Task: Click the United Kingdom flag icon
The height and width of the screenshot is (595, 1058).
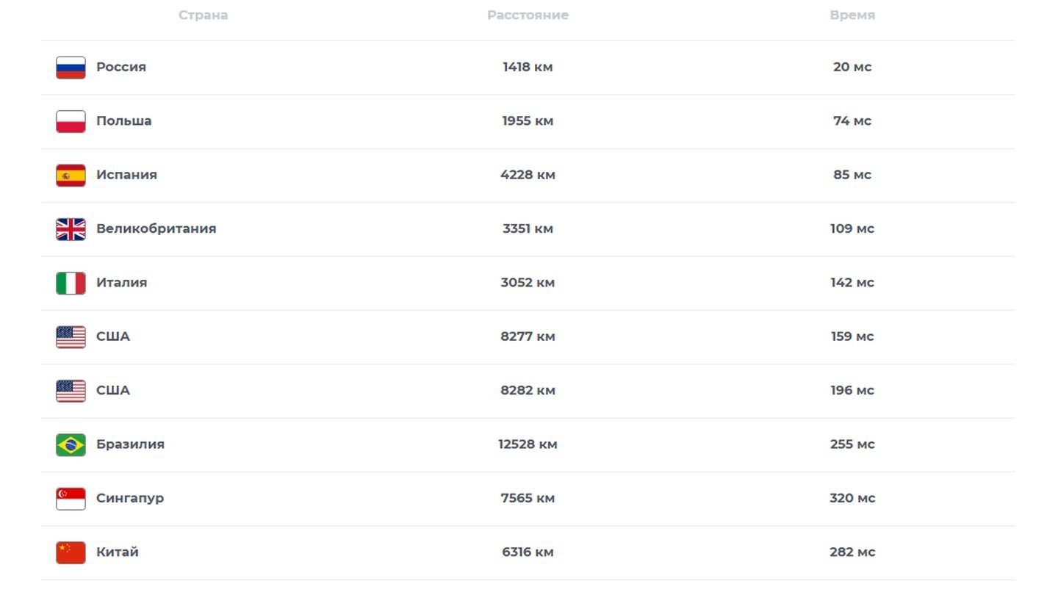Action: (71, 229)
